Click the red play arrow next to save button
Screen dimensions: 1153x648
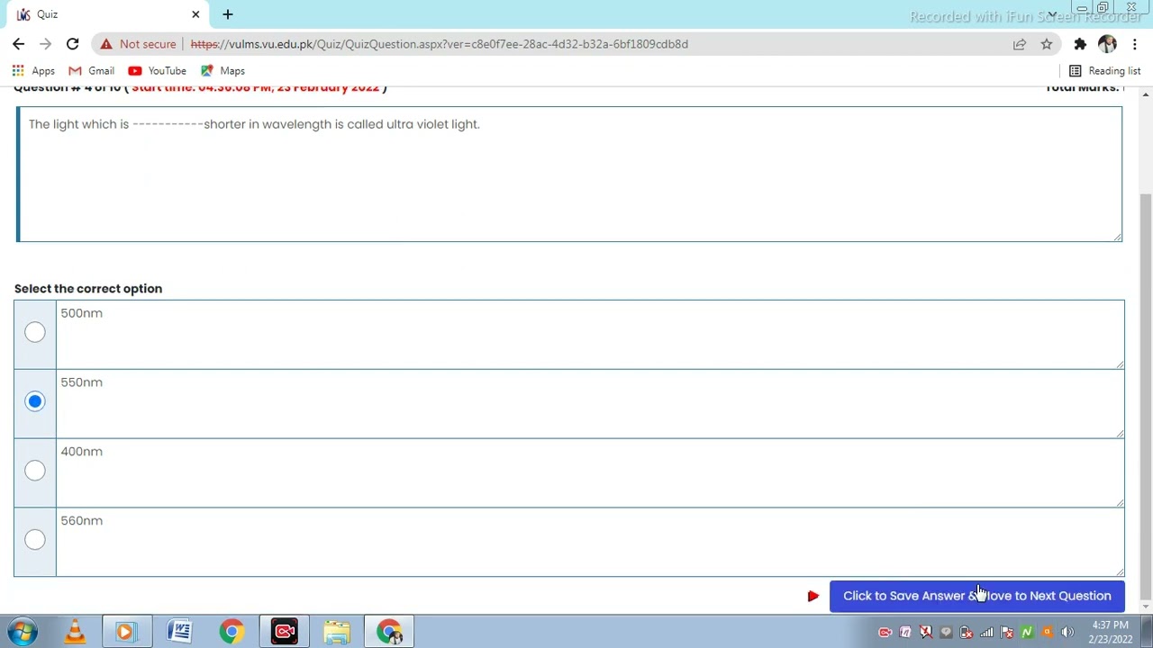click(813, 596)
